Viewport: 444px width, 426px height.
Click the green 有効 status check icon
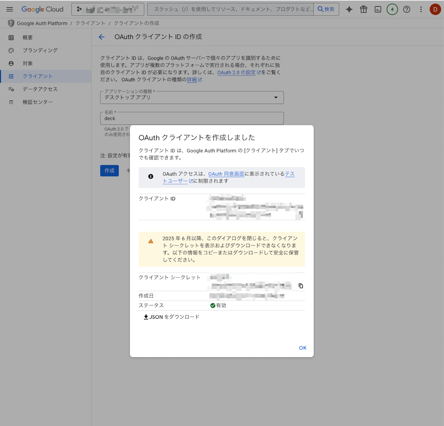[x=213, y=305]
